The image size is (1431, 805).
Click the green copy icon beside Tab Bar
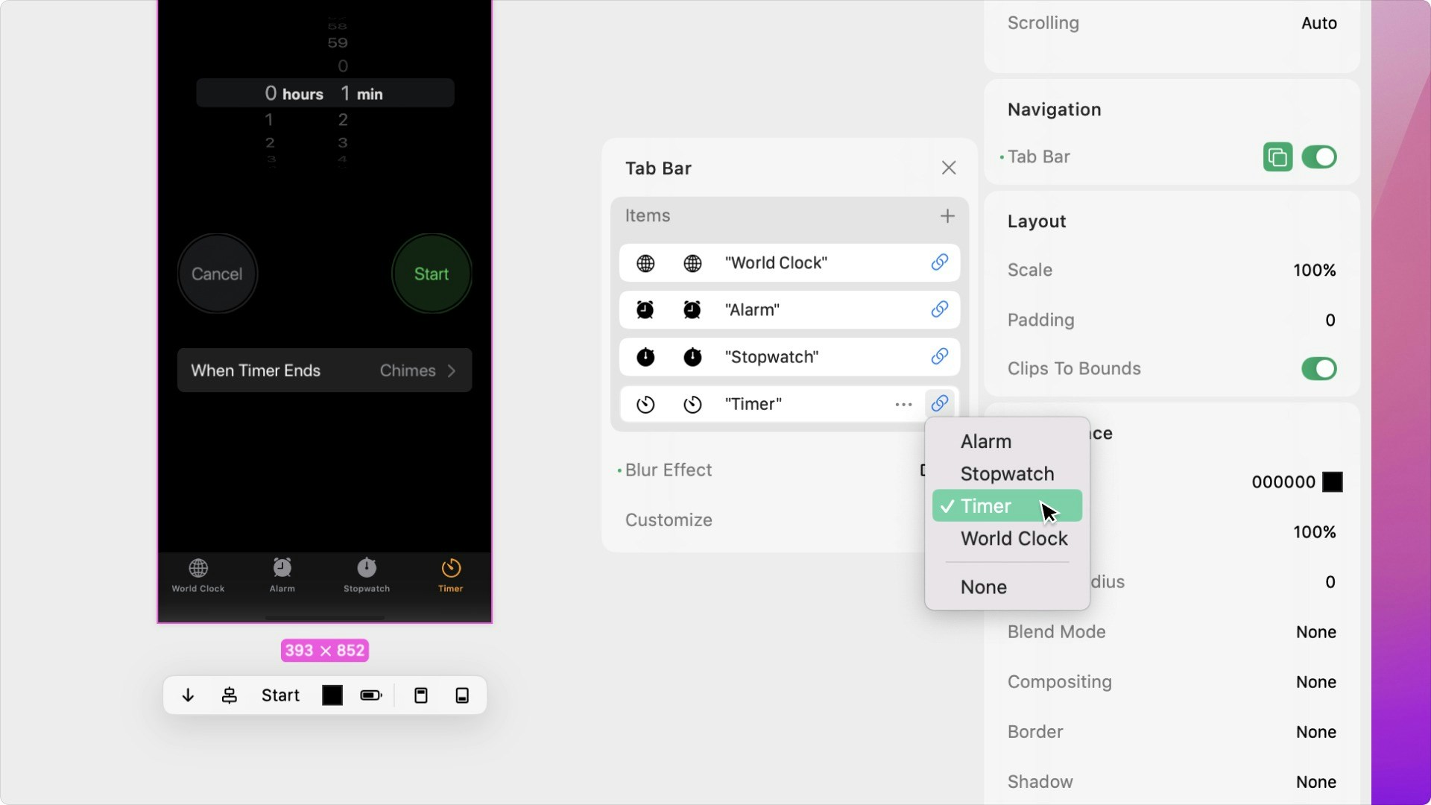pyautogui.click(x=1277, y=157)
